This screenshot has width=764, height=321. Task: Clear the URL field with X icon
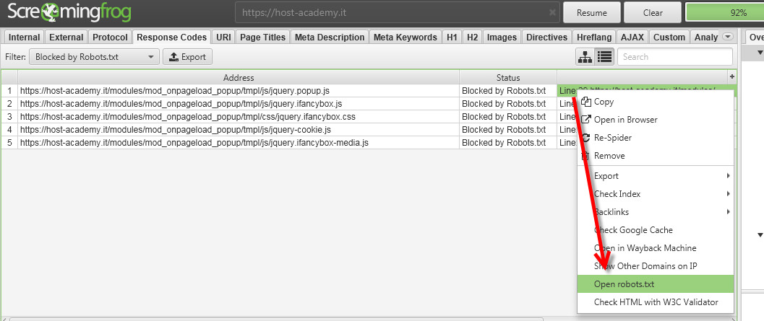552,13
